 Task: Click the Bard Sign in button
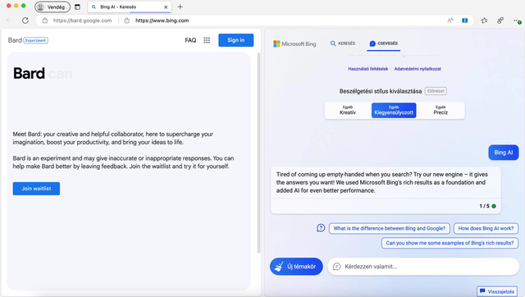pos(235,40)
